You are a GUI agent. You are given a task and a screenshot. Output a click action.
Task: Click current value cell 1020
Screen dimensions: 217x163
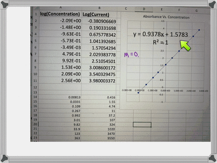(x=99, y=129)
